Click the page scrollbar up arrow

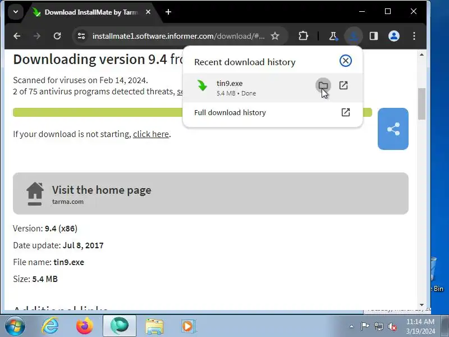(x=421, y=54)
